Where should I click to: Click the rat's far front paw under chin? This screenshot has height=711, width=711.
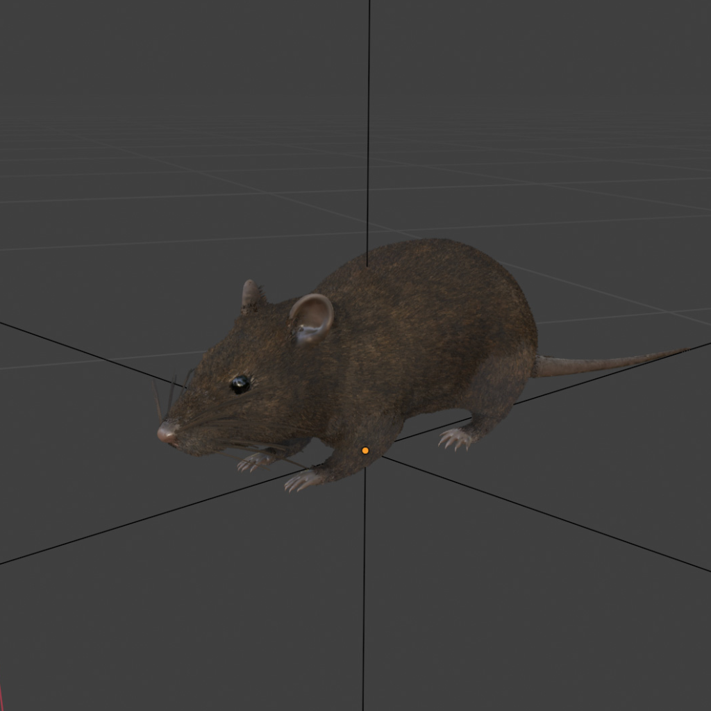pyautogui.click(x=254, y=461)
